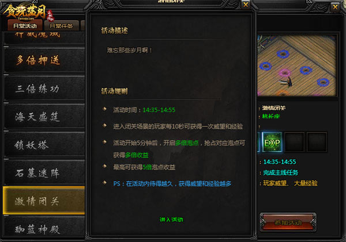
Task: Click the red 参加活动 button
Action: point(288,222)
